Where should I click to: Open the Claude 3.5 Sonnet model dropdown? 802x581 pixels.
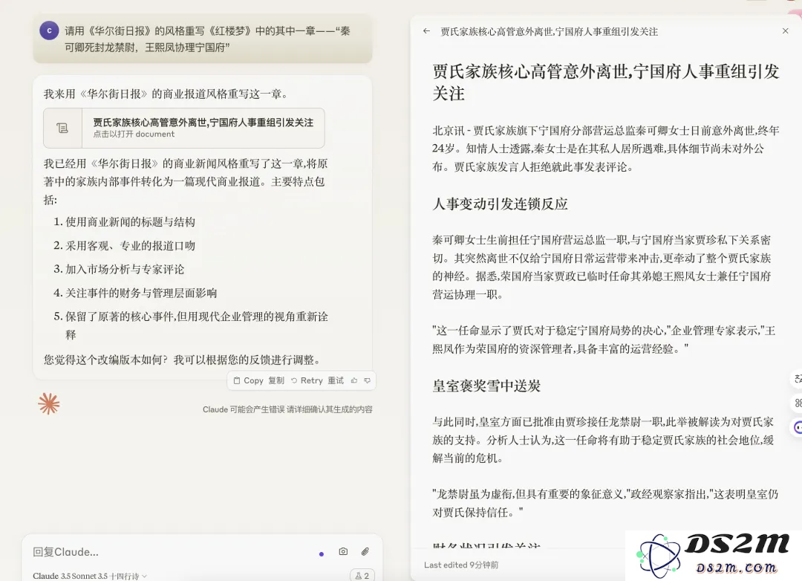(90, 576)
